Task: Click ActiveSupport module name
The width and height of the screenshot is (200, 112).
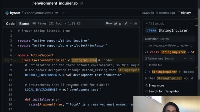Action: tap(42, 55)
